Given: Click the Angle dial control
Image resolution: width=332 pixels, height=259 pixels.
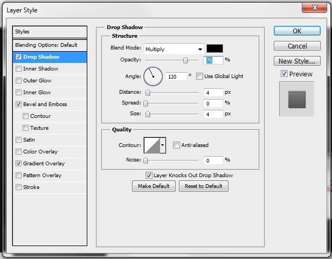Looking at the screenshot, I should [x=153, y=76].
